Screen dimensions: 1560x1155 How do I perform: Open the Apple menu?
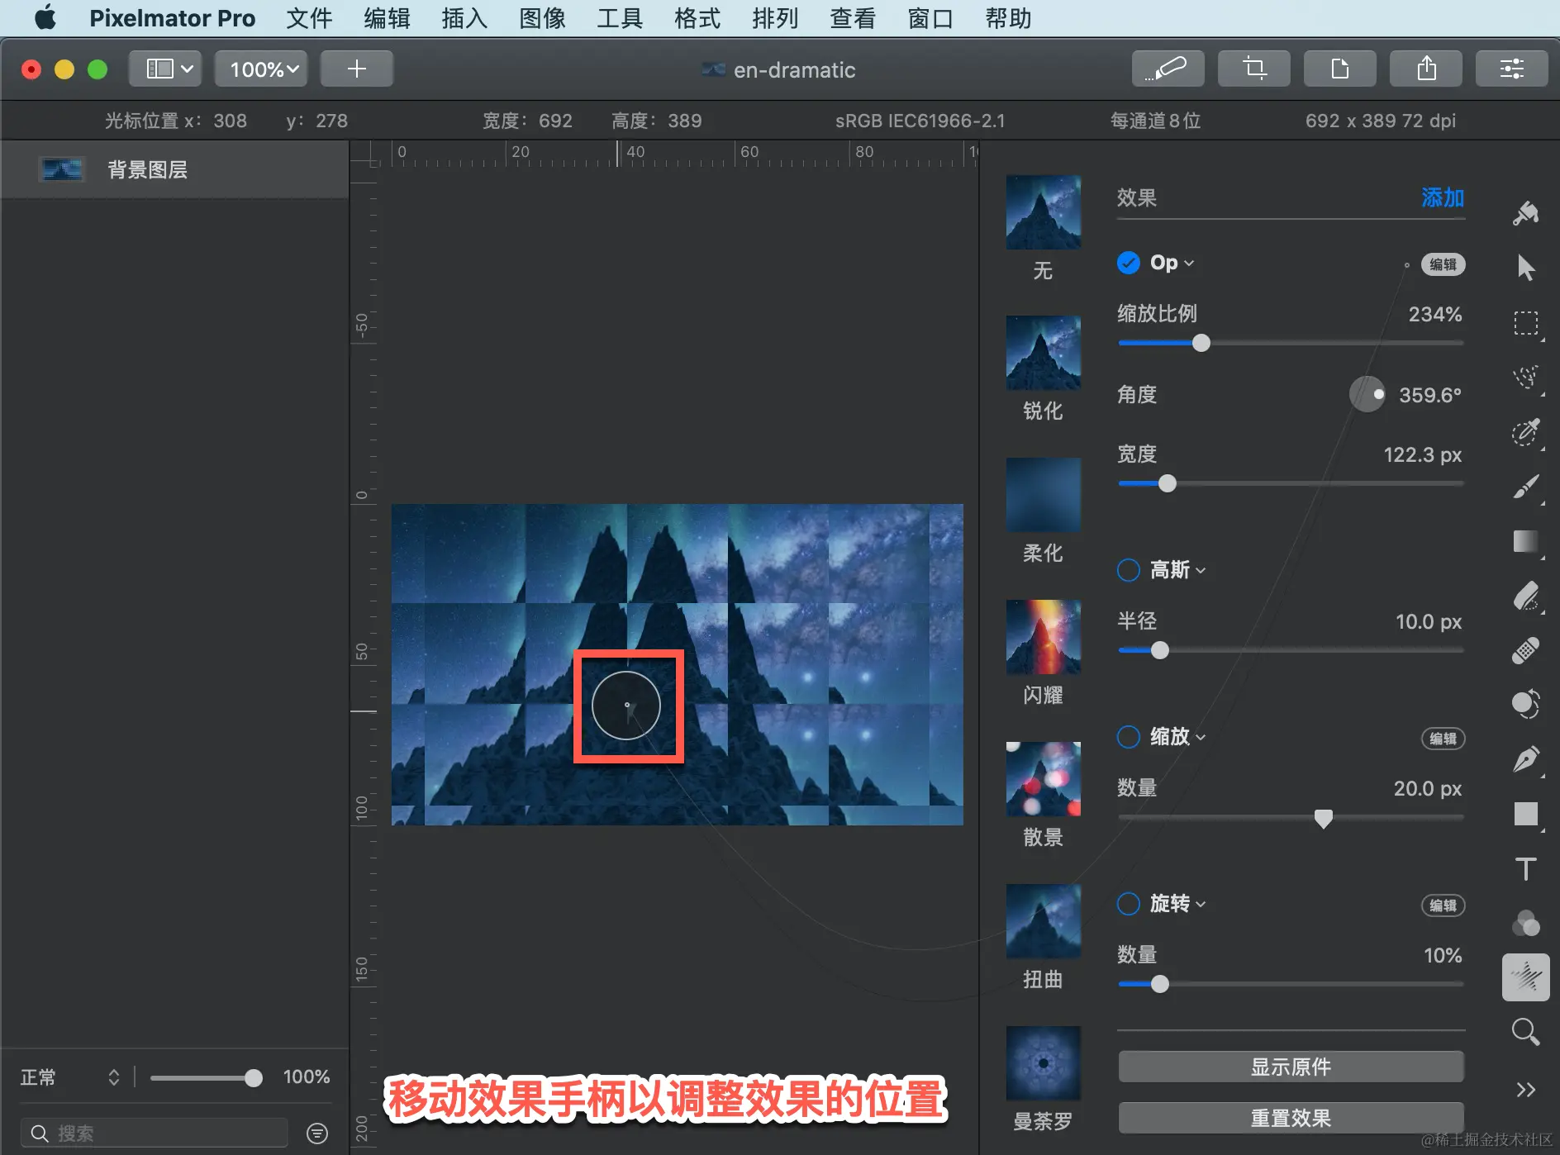(45, 17)
